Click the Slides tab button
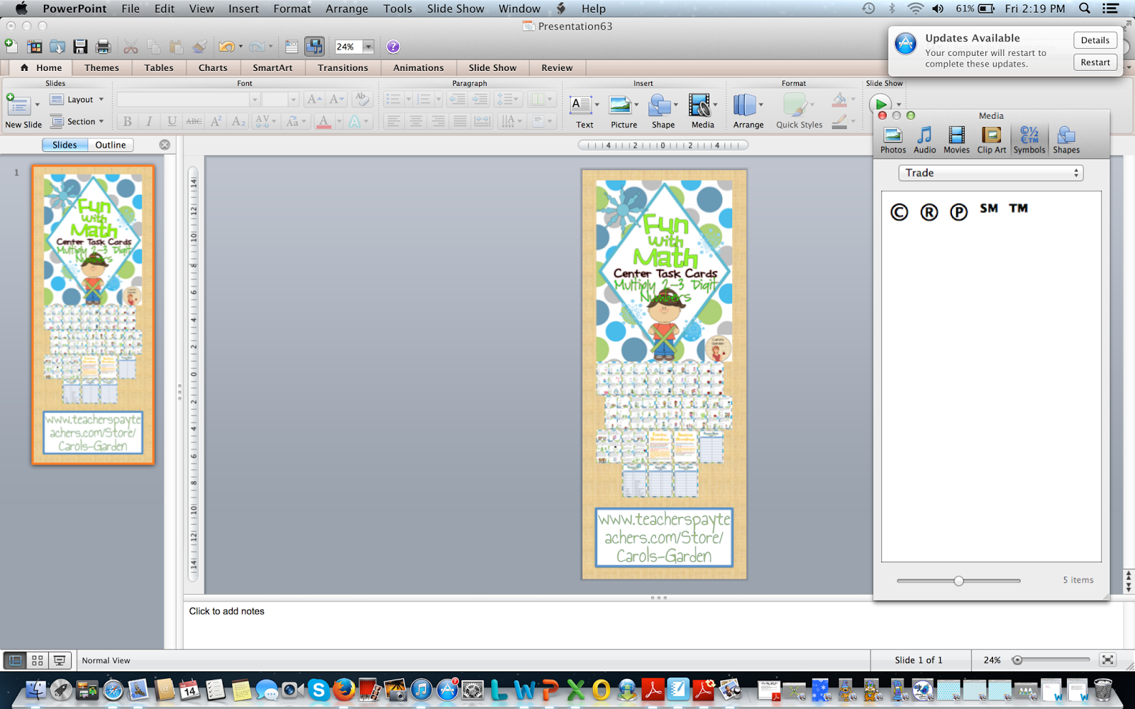This screenshot has width=1135, height=709. coord(65,145)
